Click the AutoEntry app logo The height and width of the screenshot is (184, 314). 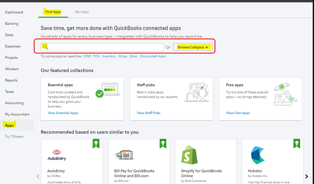[57, 155]
